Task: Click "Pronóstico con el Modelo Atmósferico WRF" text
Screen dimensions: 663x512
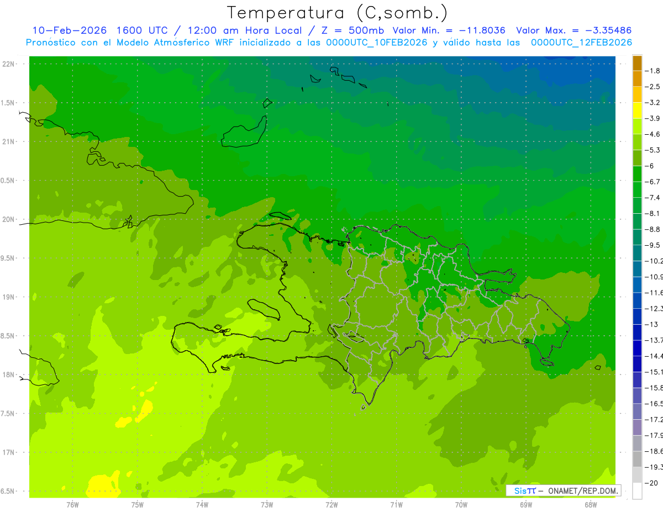Action: (x=131, y=43)
